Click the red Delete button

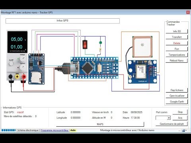(x=177, y=43)
